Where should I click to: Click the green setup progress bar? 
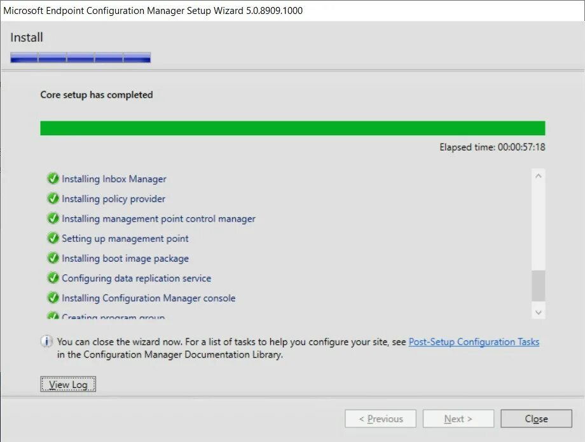point(292,128)
